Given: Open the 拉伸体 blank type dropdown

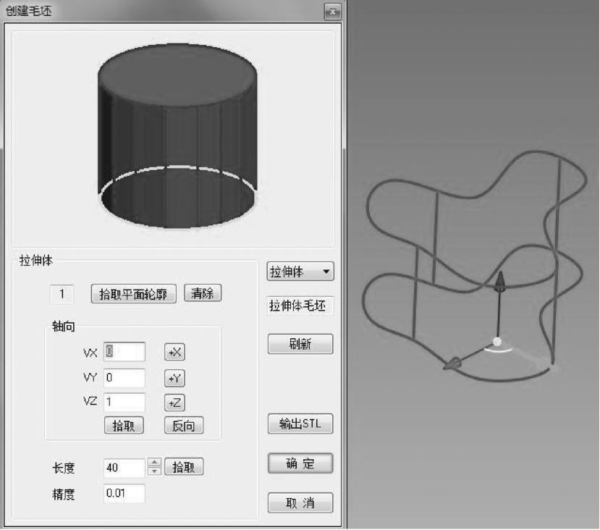Looking at the screenshot, I should point(300,272).
